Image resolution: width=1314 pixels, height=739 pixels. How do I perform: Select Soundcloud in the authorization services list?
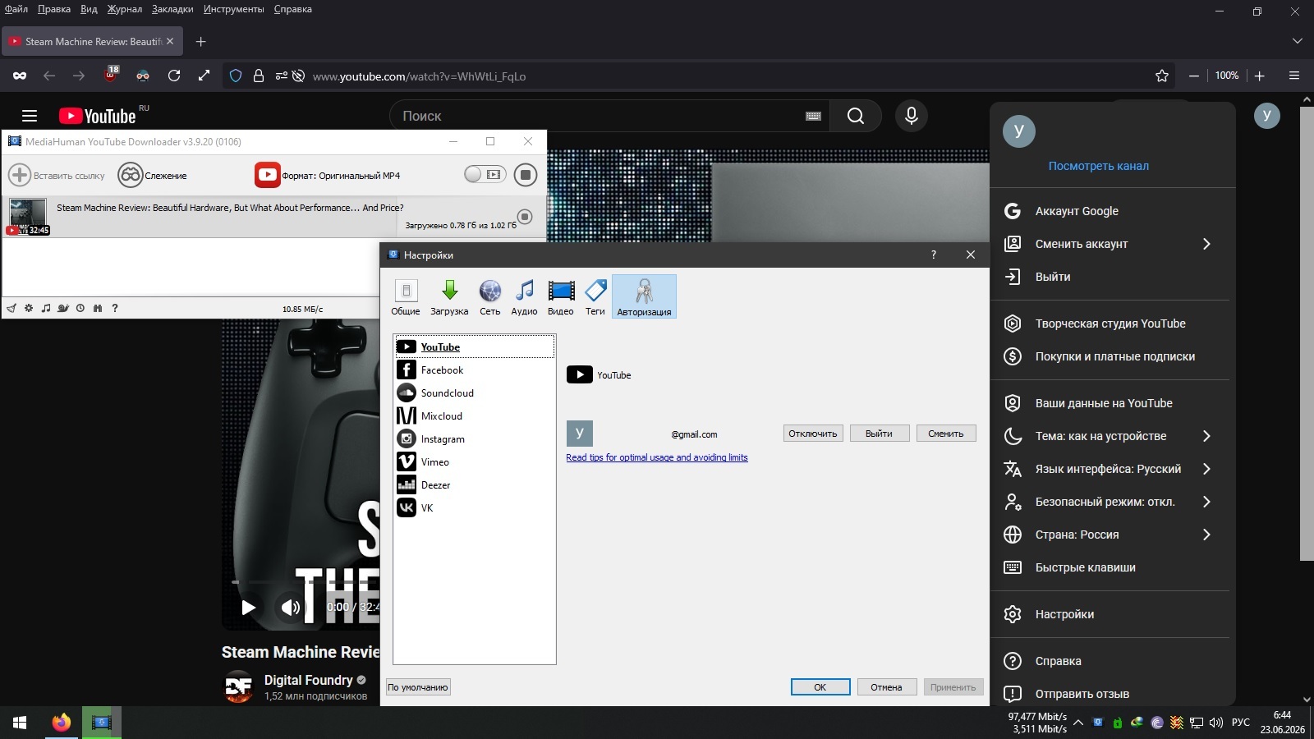coord(475,393)
